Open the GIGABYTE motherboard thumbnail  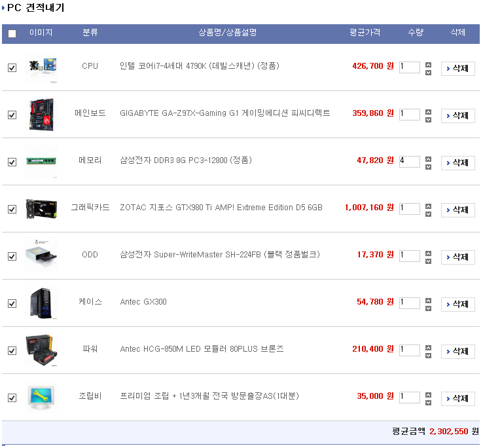click(41, 115)
